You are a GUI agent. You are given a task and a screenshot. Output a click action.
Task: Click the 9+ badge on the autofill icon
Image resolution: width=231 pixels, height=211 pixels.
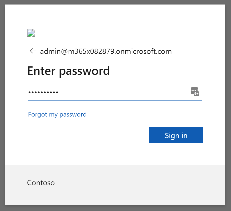coord(197,94)
